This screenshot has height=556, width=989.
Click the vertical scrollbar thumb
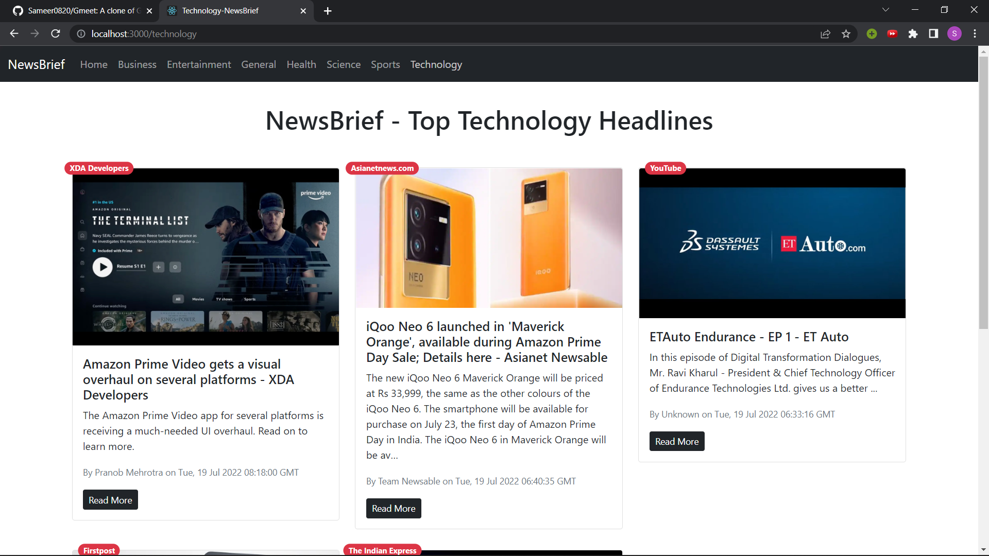[x=983, y=193]
